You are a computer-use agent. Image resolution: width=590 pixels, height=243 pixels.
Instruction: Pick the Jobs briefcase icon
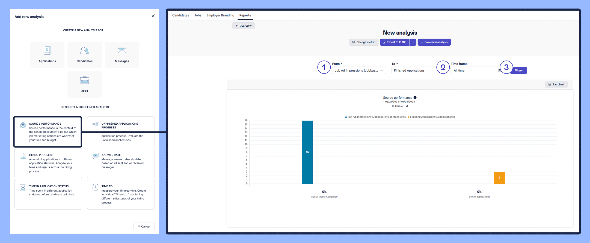pos(84,80)
